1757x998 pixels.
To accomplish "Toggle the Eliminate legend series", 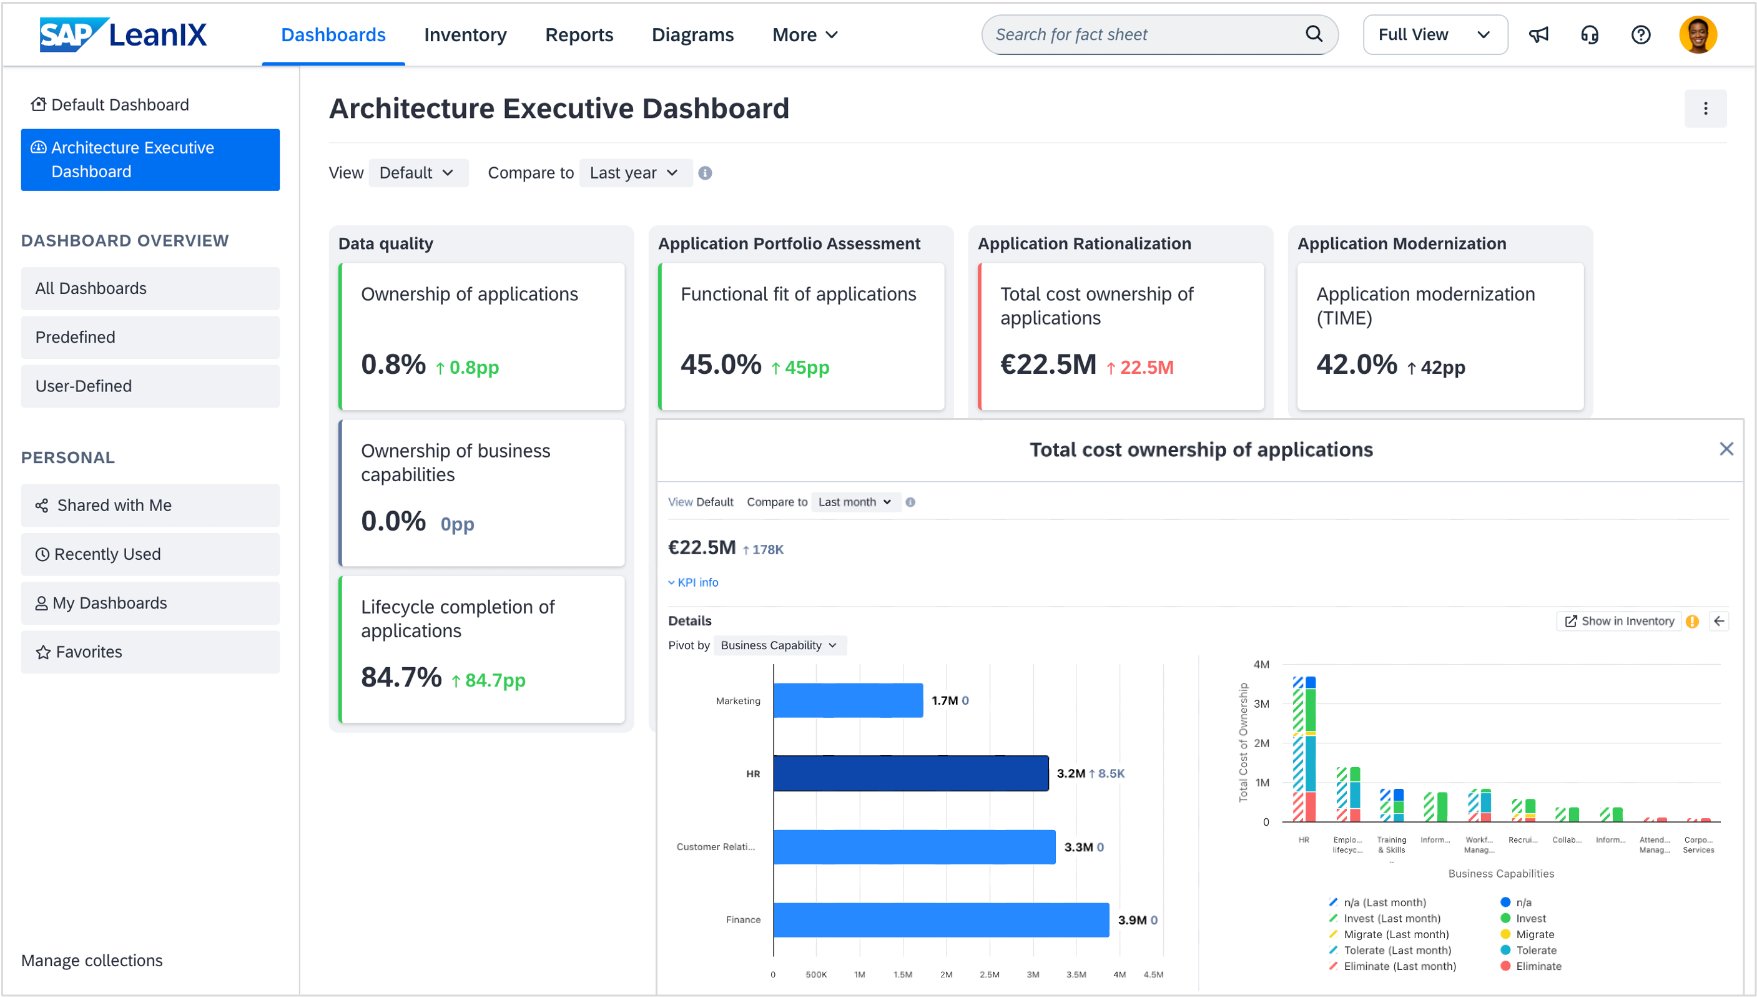I will click(1538, 966).
